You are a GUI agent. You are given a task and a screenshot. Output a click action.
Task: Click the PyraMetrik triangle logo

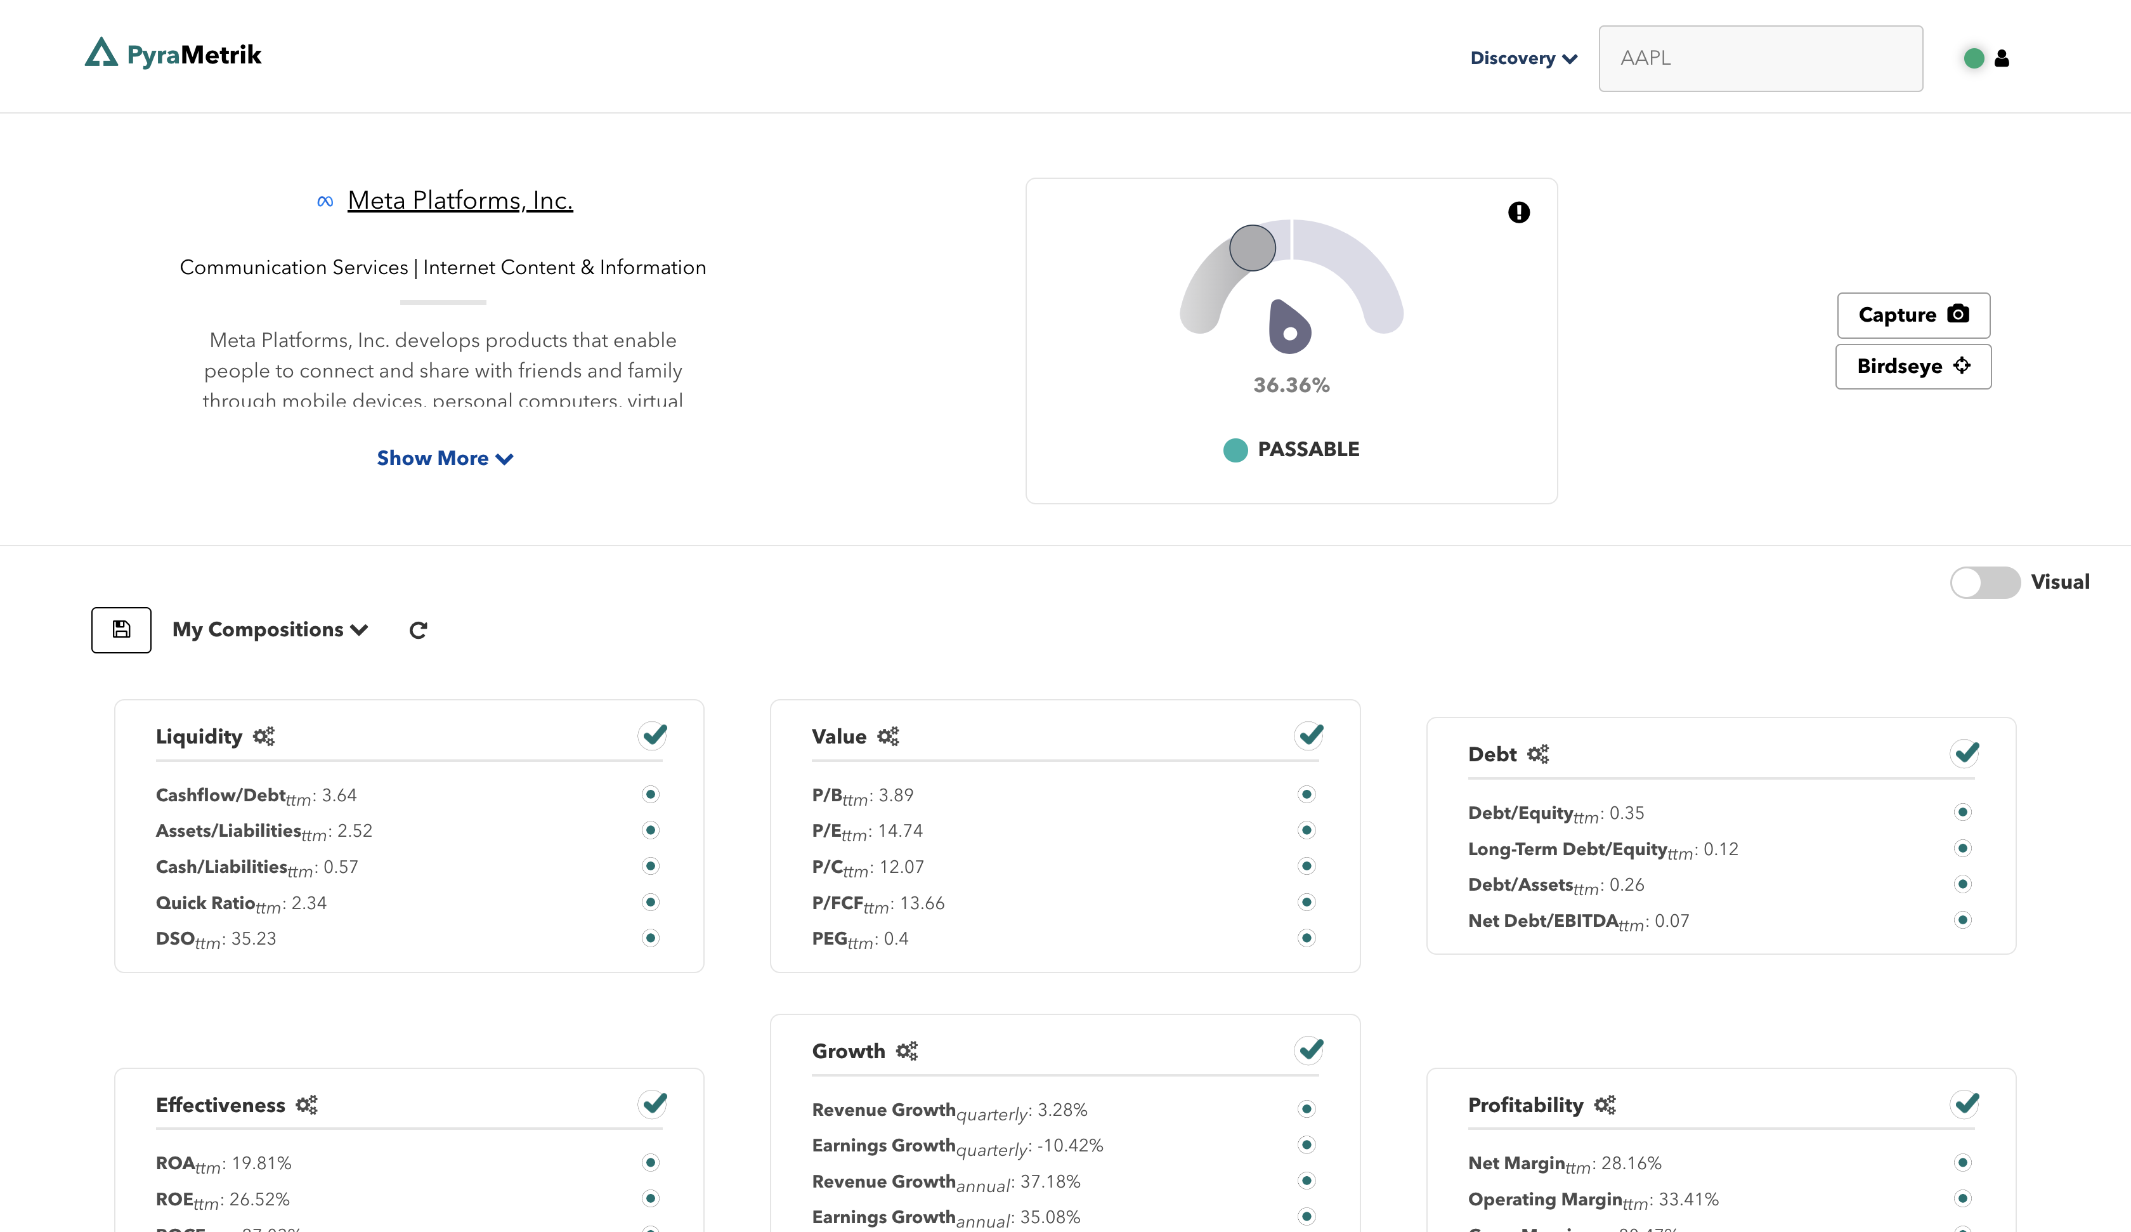101,53
